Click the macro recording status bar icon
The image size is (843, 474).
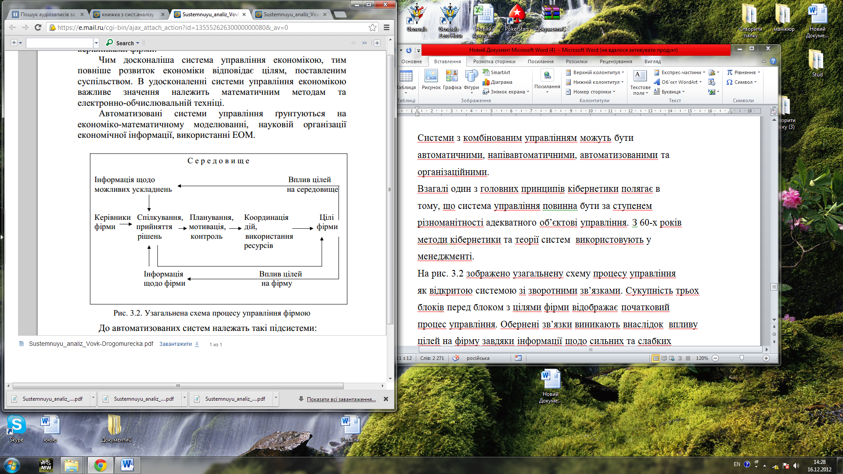[518, 358]
